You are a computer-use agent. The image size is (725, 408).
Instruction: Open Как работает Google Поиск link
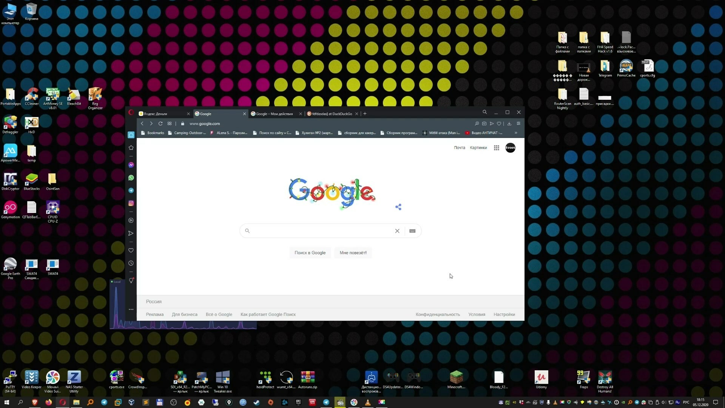point(268,314)
